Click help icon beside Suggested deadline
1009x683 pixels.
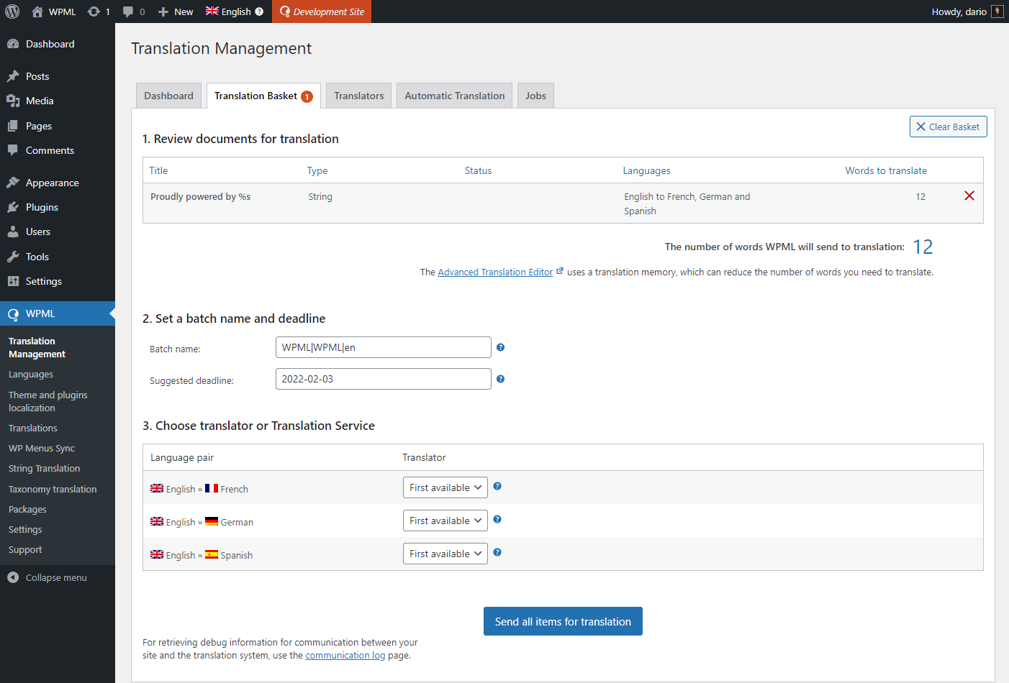pyautogui.click(x=501, y=379)
